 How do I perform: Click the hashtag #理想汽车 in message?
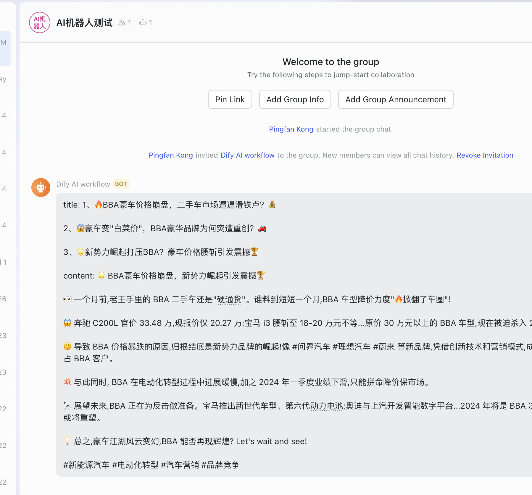point(352,347)
